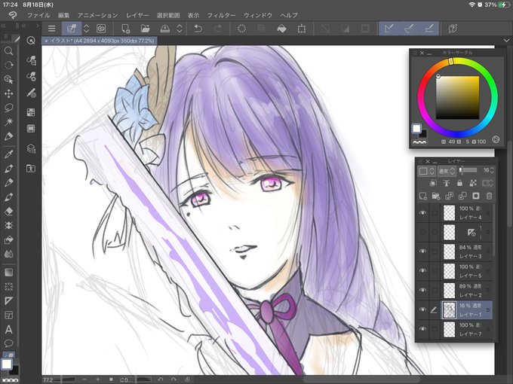Expand the save options arrows in command bar
513x384 pixels.
[x=180, y=29]
